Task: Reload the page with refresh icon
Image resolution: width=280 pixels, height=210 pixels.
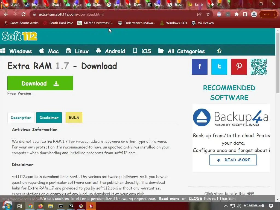Action: 24,14
